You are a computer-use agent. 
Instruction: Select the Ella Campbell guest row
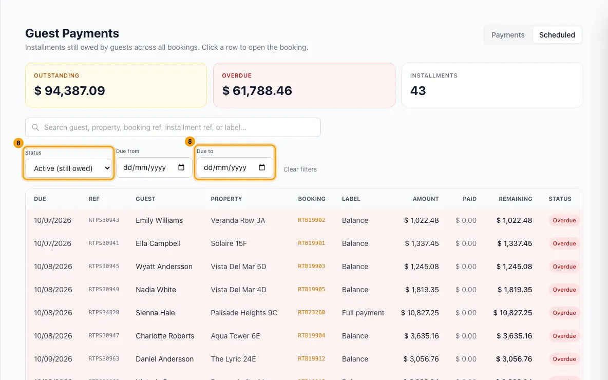tap(304, 243)
